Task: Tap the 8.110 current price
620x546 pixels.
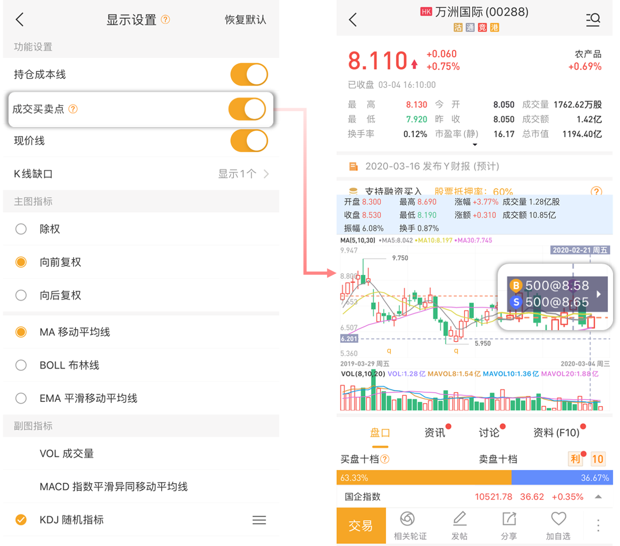Action: [377, 61]
